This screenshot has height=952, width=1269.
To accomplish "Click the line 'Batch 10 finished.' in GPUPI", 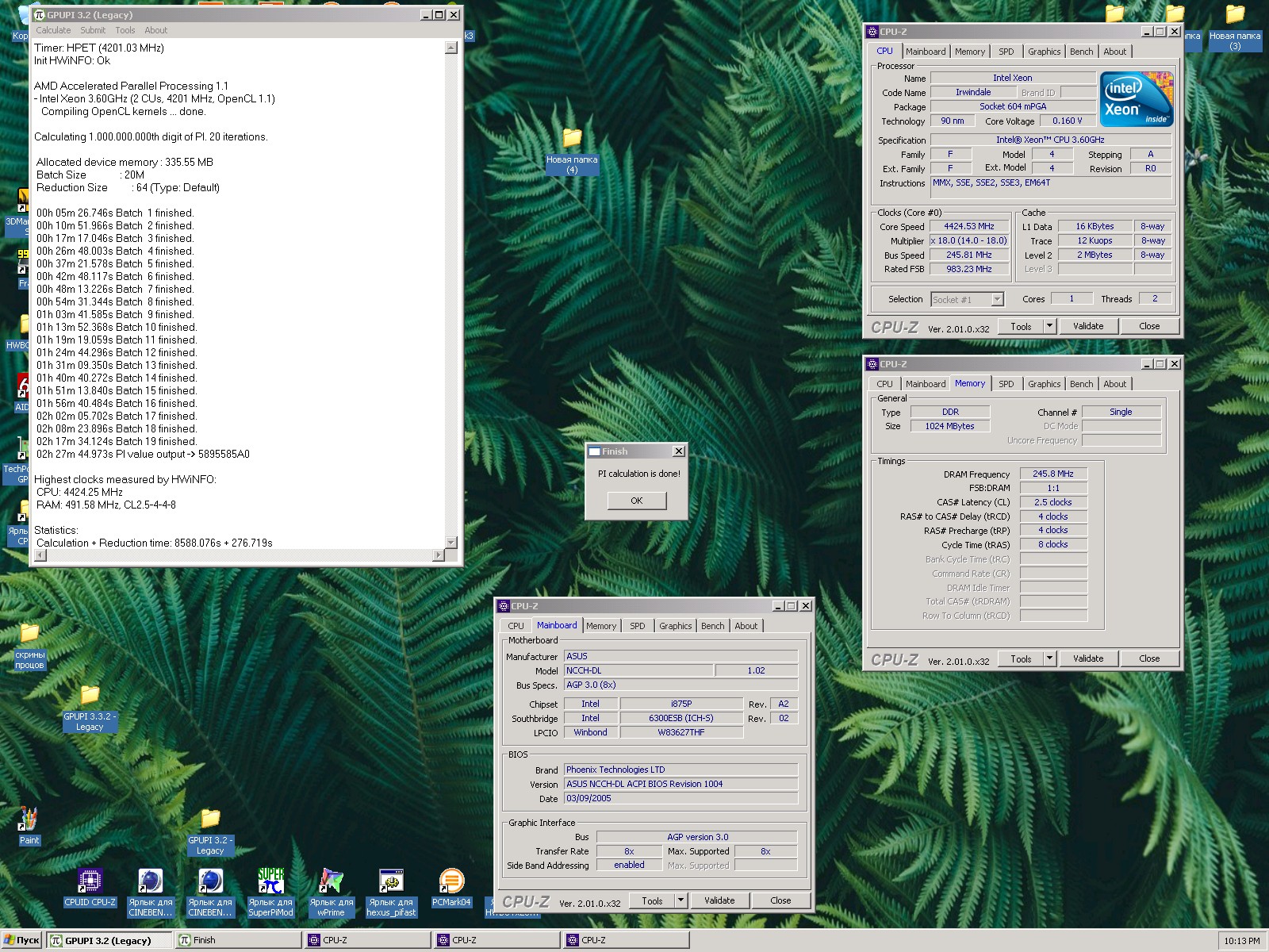I will click(117, 327).
